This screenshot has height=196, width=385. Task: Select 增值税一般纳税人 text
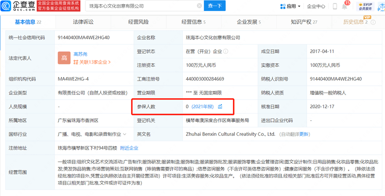(x=328, y=93)
